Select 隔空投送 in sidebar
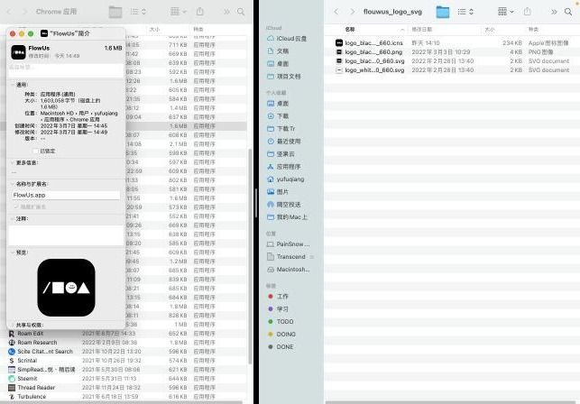This screenshot has width=580, height=404. point(284,204)
